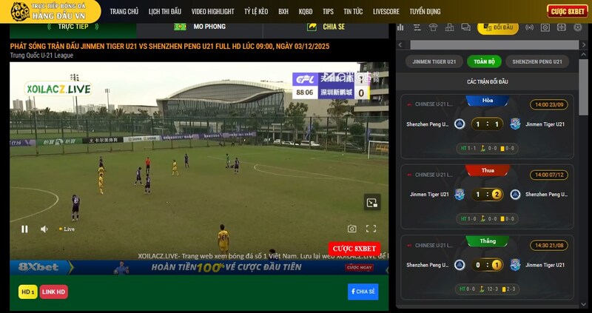Mute the video player volume
The height and width of the screenshot is (313, 592).
pyautogui.click(x=44, y=229)
